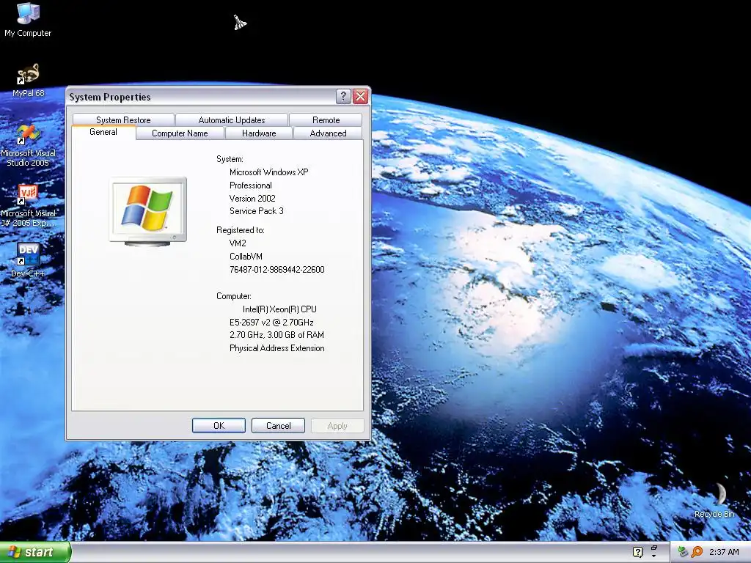Switch to the System Restore tab
The image size is (751, 563).
123,119
